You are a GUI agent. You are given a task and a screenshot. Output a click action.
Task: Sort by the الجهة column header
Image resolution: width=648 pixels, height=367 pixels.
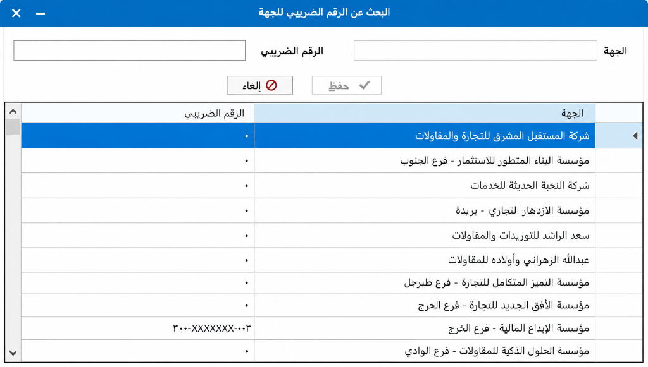tap(425, 113)
